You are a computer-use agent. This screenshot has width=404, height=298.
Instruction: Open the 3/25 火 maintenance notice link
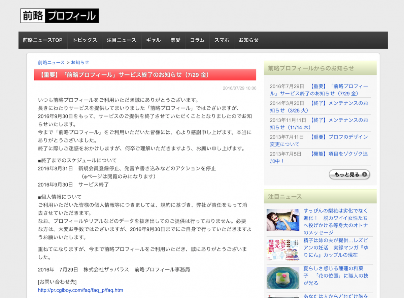pos(338,106)
